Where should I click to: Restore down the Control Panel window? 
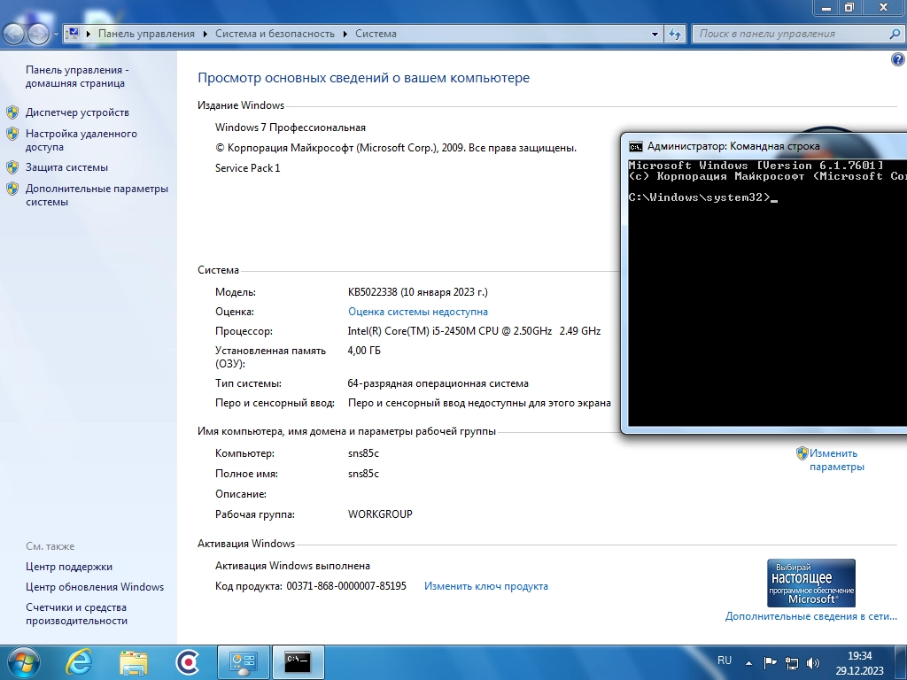849,8
